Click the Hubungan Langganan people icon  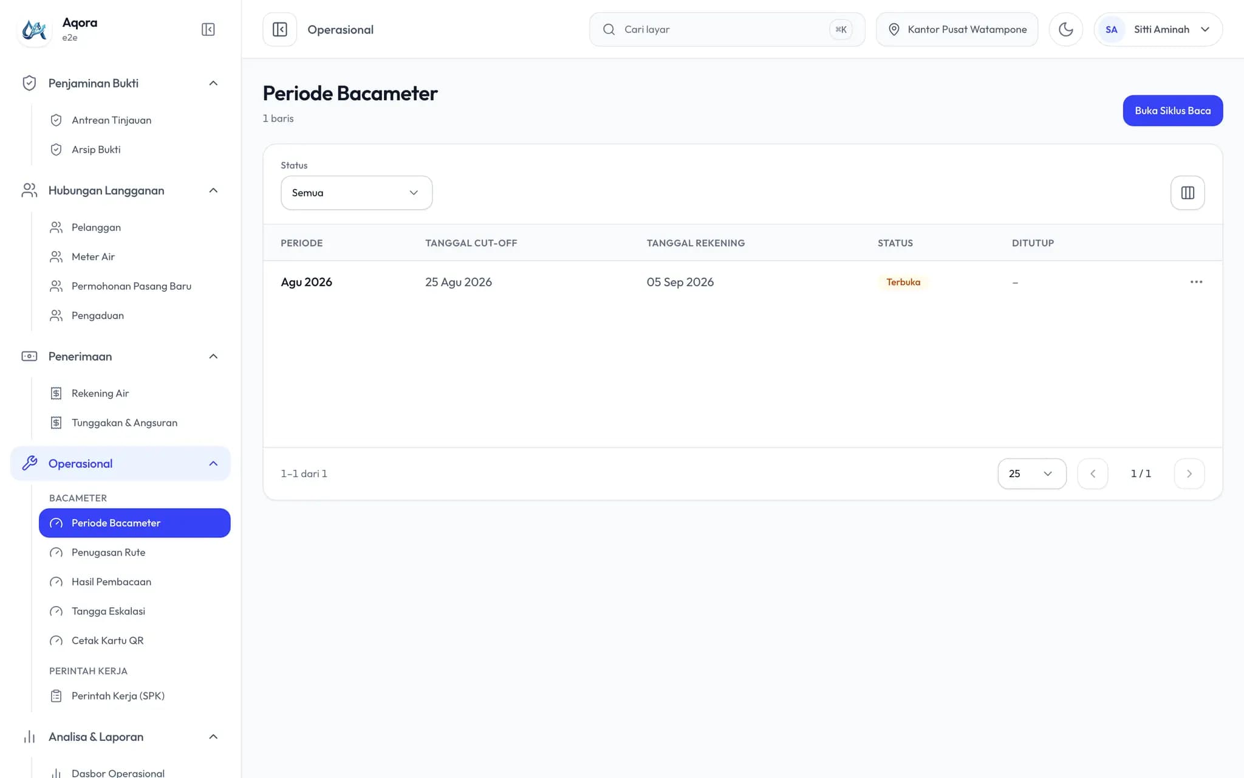29,190
